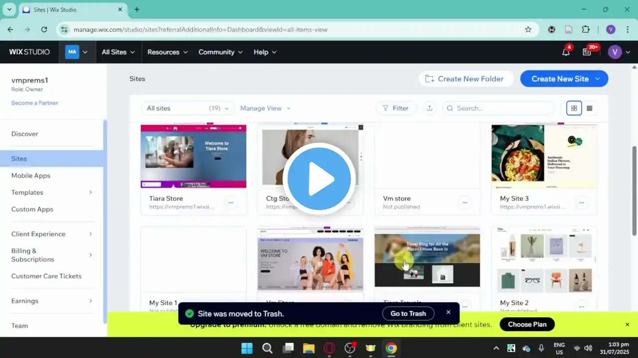638x358 pixels.
Task: Expand the All sites filter dropdown
Action: coord(187,108)
